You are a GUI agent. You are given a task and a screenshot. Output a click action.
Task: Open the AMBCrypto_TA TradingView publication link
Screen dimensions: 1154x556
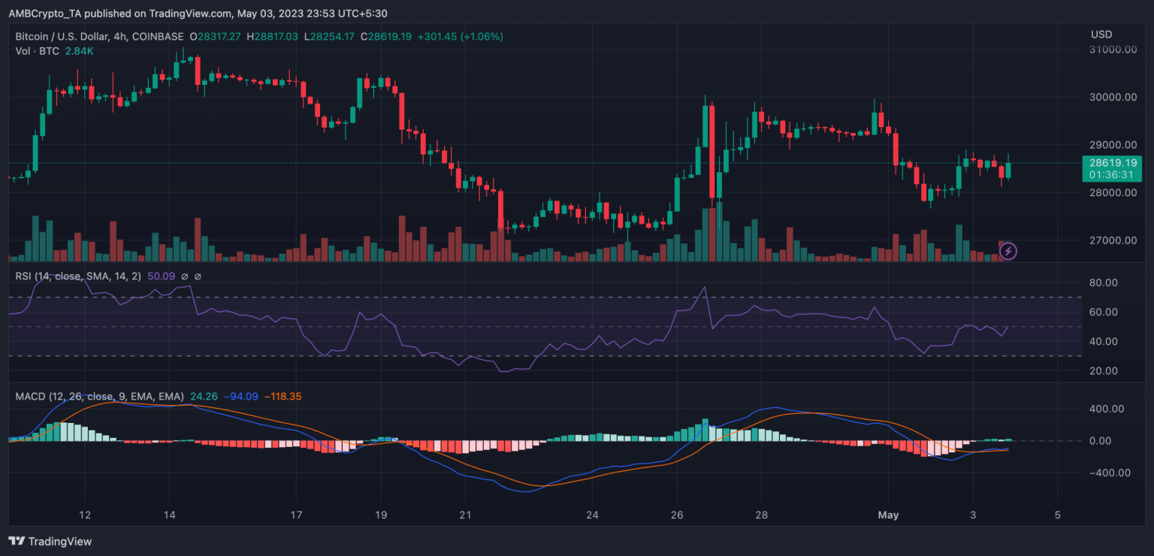point(44,13)
